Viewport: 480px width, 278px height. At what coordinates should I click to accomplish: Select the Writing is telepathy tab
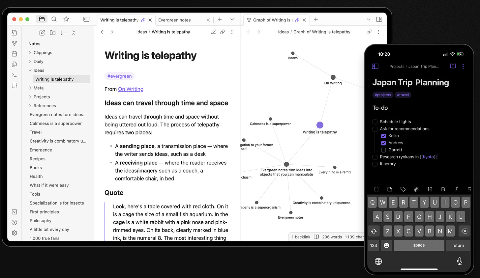click(126, 20)
